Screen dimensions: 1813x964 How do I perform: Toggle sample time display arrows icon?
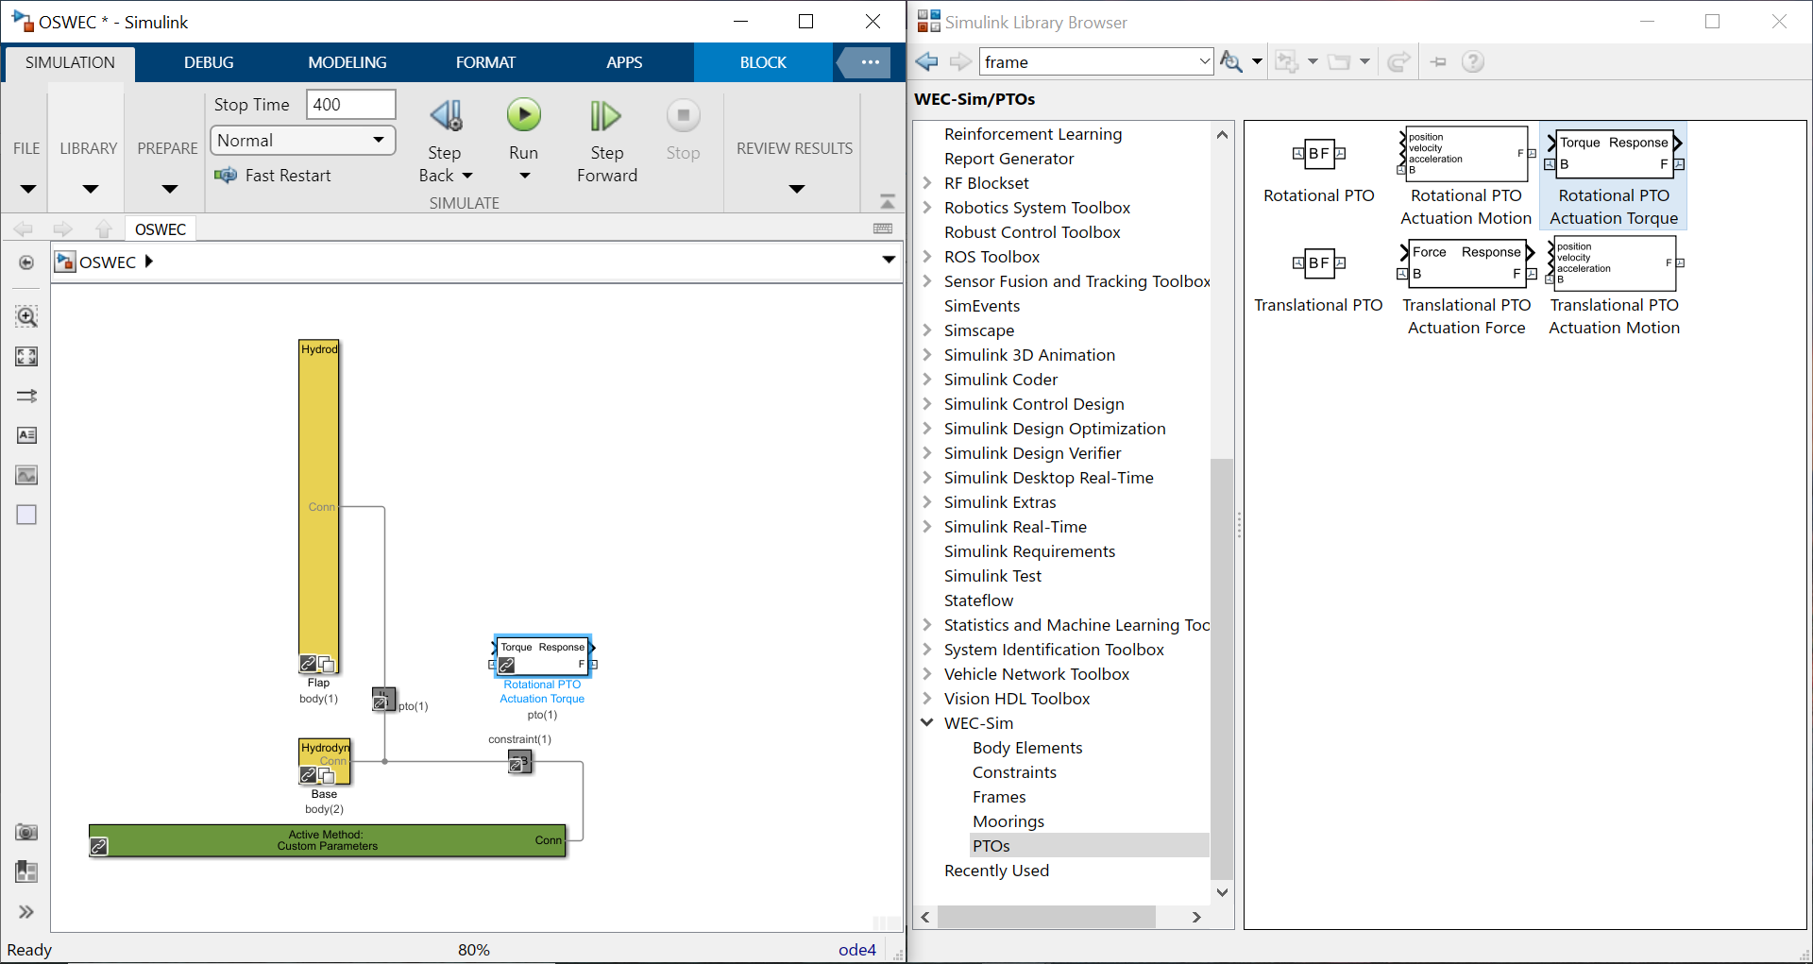(26, 396)
